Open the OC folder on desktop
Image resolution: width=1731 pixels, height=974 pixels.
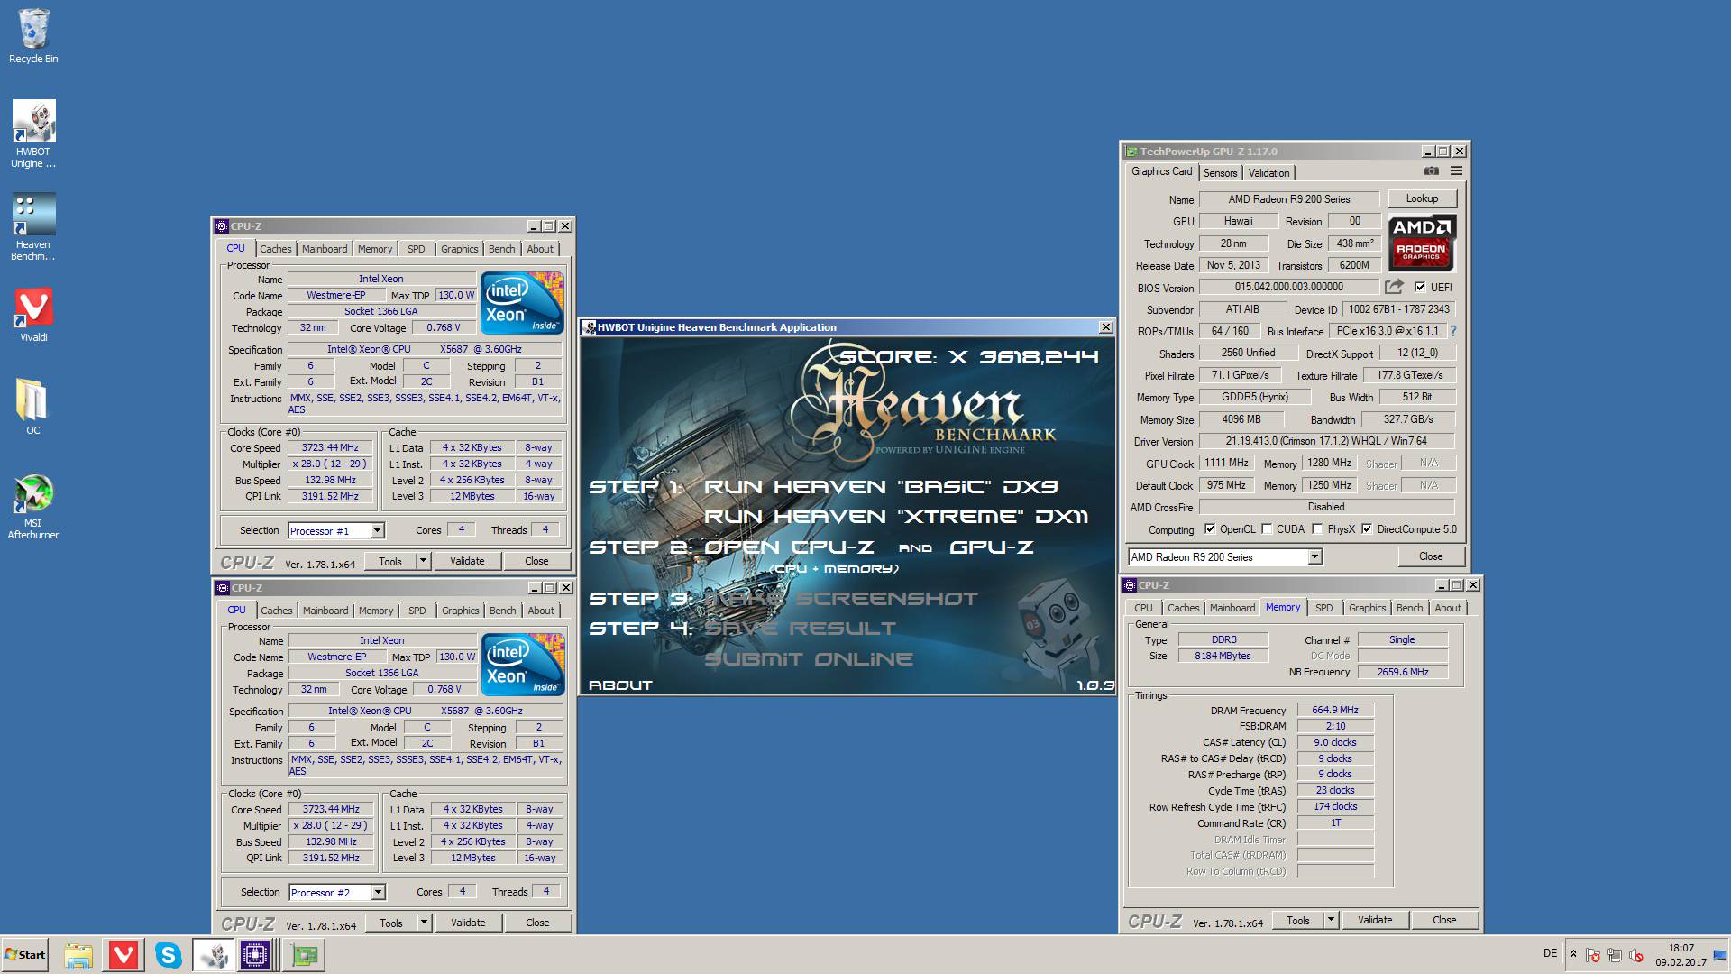[x=33, y=407]
